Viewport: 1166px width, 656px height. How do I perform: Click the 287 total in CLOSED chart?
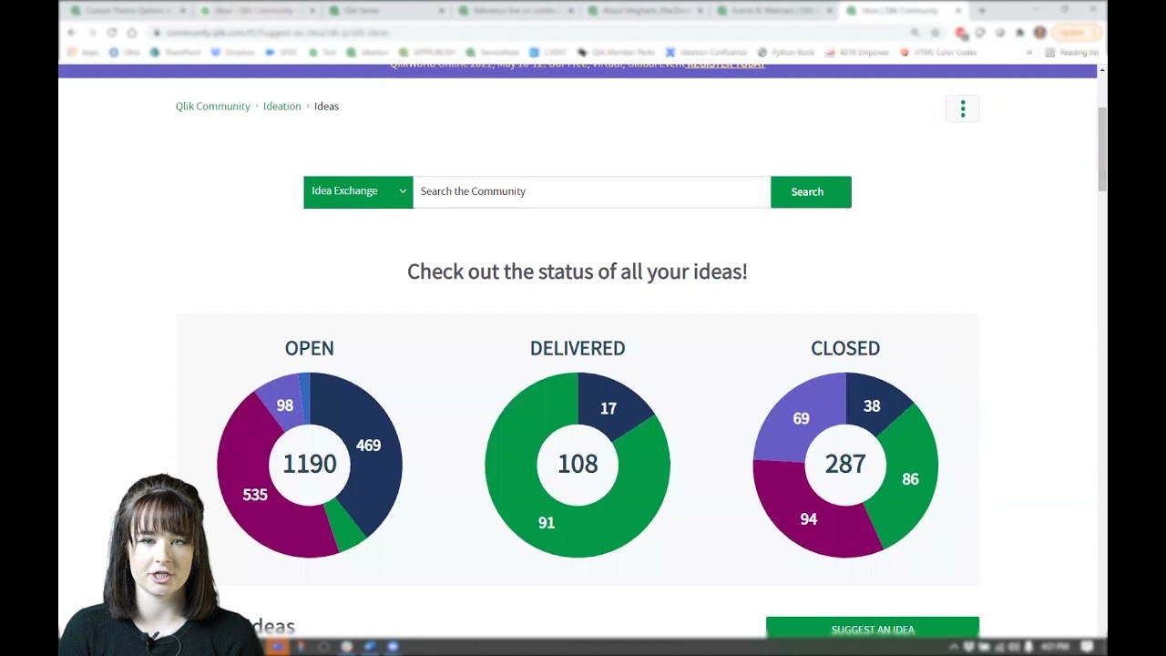pos(845,464)
